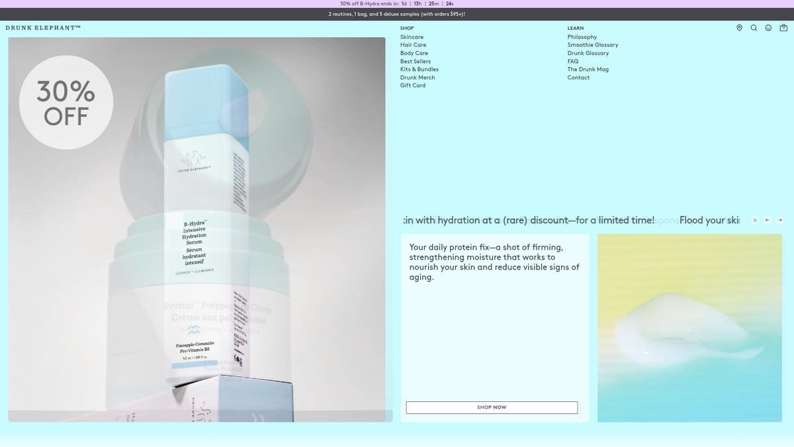Open the Smoothie Glossary
This screenshot has width=794, height=447.
click(592, 45)
